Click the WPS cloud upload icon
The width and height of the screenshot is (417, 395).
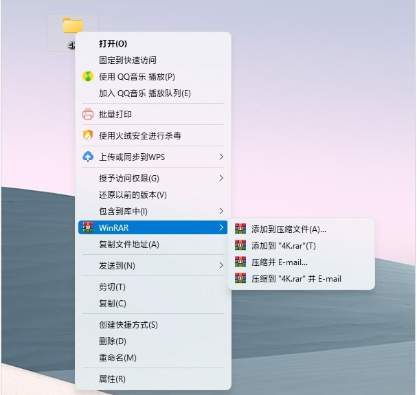(88, 157)
